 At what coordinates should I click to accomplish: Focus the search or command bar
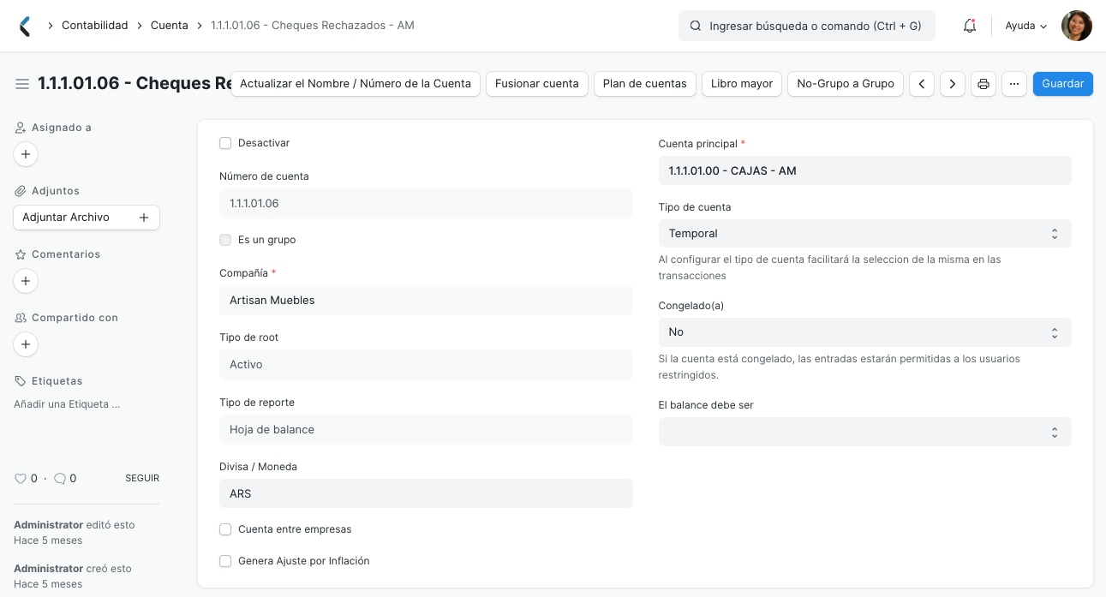point(807,26)
